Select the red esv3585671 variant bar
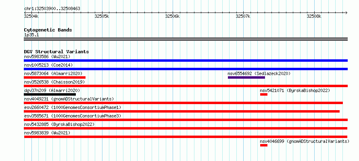 (186, 120)
